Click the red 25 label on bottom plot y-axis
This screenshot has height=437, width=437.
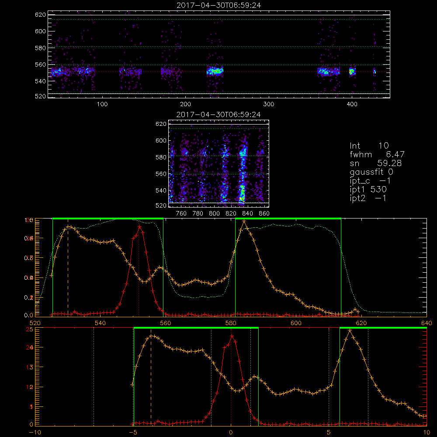tap(30, 329)
